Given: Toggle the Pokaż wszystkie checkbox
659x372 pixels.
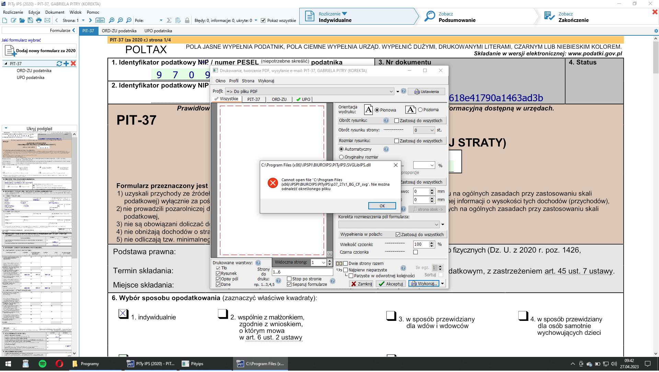Looking at the screenshot, I should pyautogui.click(x=263, y=21).
